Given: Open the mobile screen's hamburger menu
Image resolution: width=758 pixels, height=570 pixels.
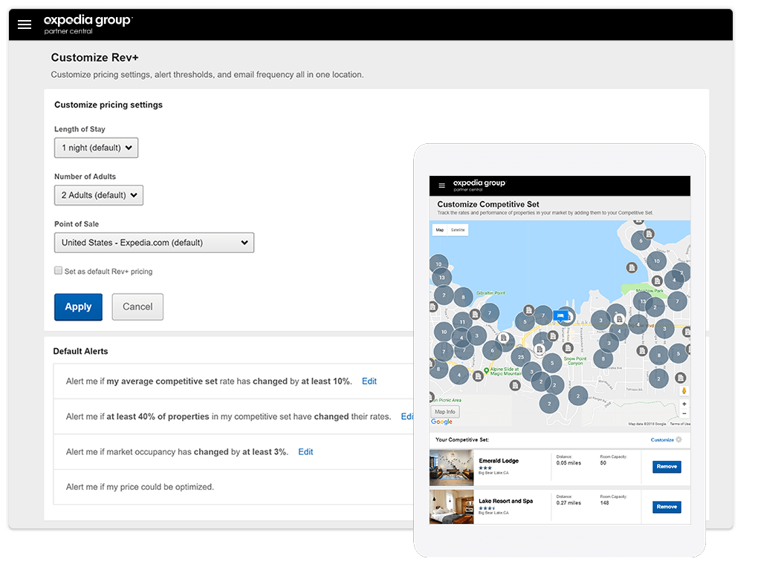Looking at the screenshot, I should click(x=441, y=186).
